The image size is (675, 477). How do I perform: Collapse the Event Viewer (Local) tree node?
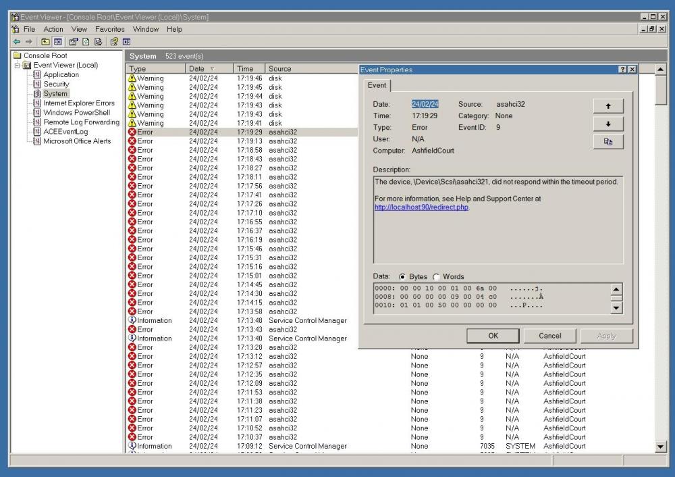pyautogui.click(x=18, y=66)
